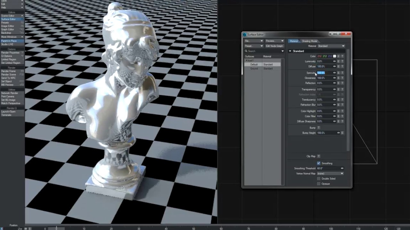Click the Match Perspective button
The height and width of the screenshot is (230, 410).
coord(12,103)
